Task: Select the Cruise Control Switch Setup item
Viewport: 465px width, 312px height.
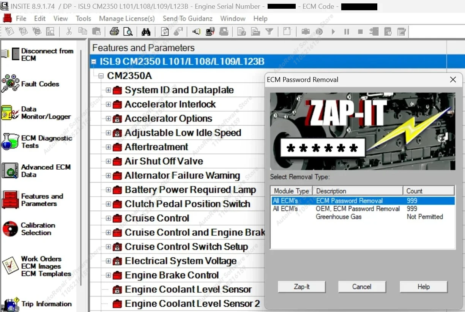Action: click(186, 247)
